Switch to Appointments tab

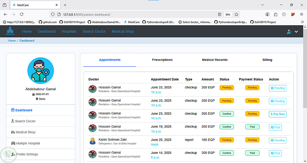click(x=110, y=60)
